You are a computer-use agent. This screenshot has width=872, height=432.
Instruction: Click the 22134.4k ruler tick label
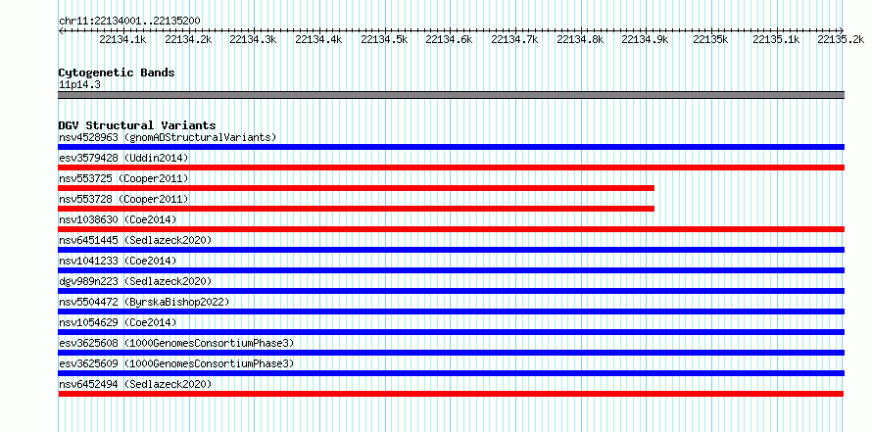[x=318, y=39]
